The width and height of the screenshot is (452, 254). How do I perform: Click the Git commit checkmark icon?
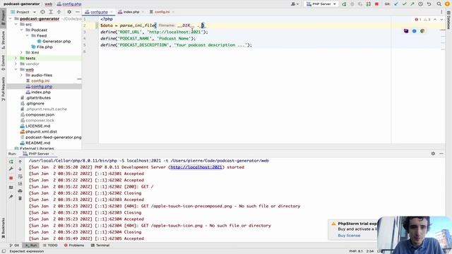pos(404,4)
